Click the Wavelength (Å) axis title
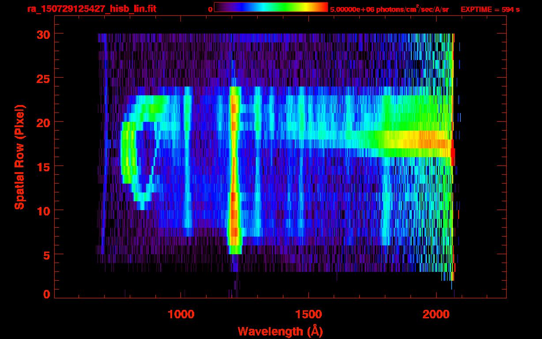Viewport: 542px width, 339px height. coord(281,331)
